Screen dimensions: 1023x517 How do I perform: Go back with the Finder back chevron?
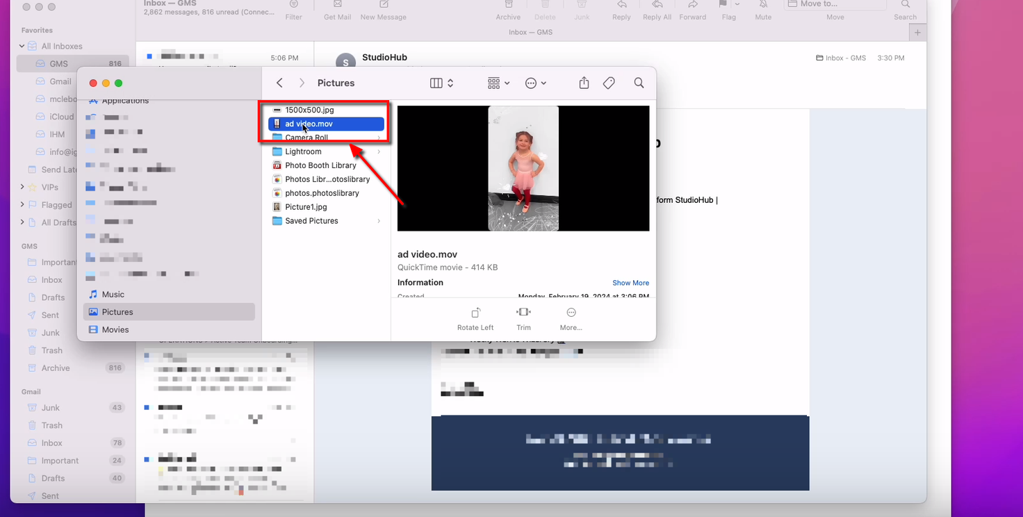279,83
